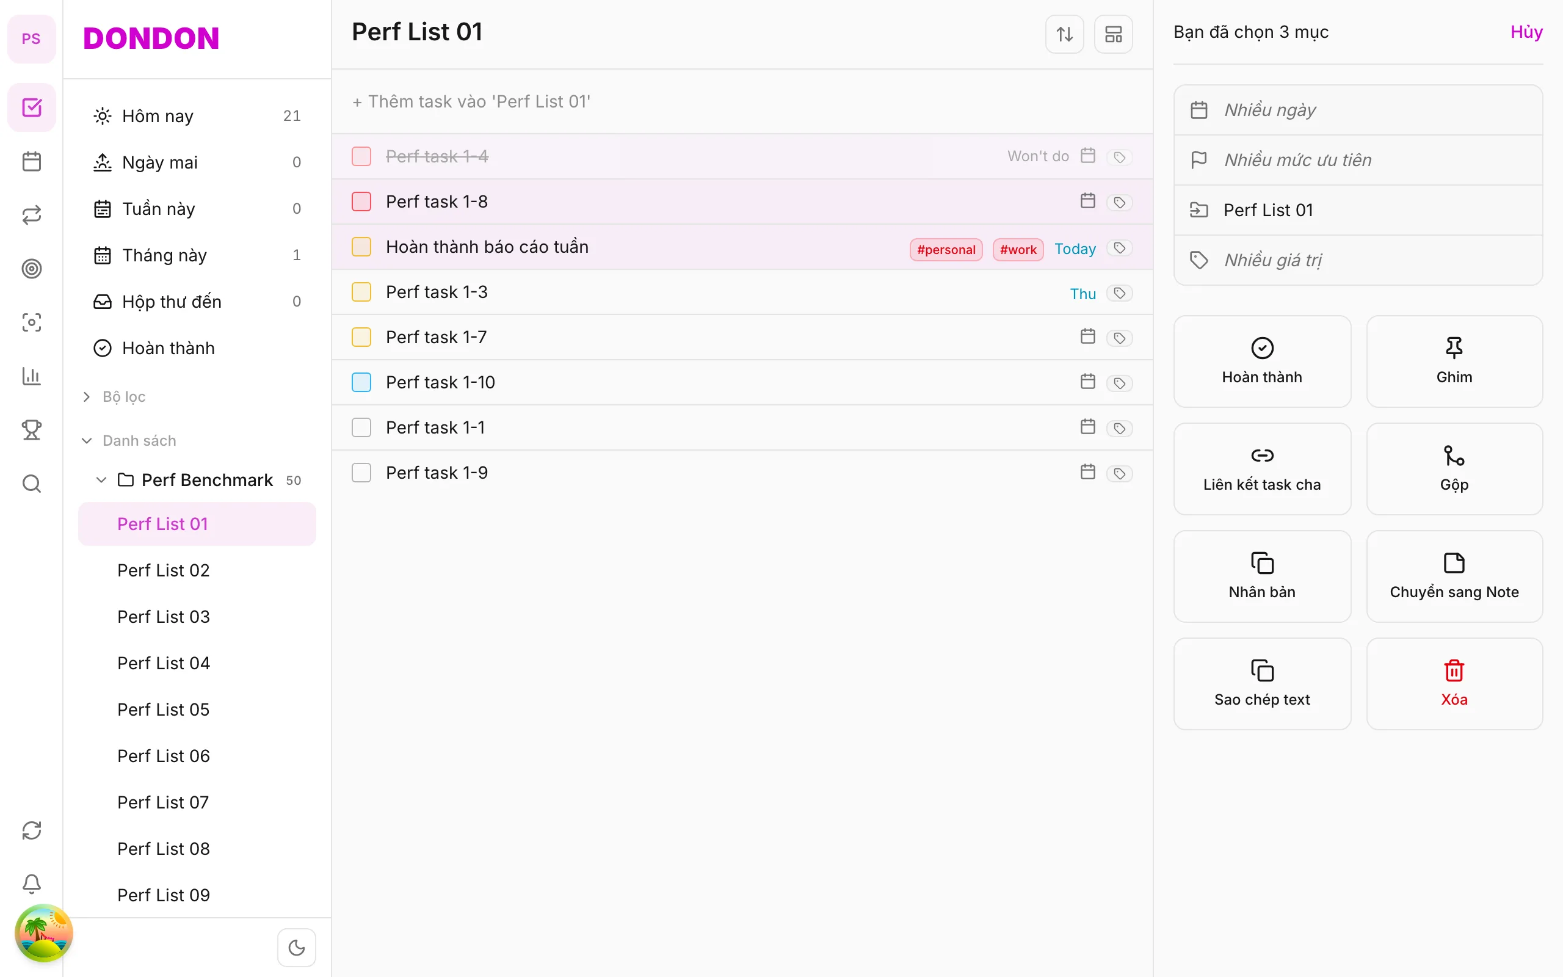Click the red Xóa delete button
Image resolution: width=1563 pixels, height=977 pixels.
pyautogui.click(x=1454, y=684)
